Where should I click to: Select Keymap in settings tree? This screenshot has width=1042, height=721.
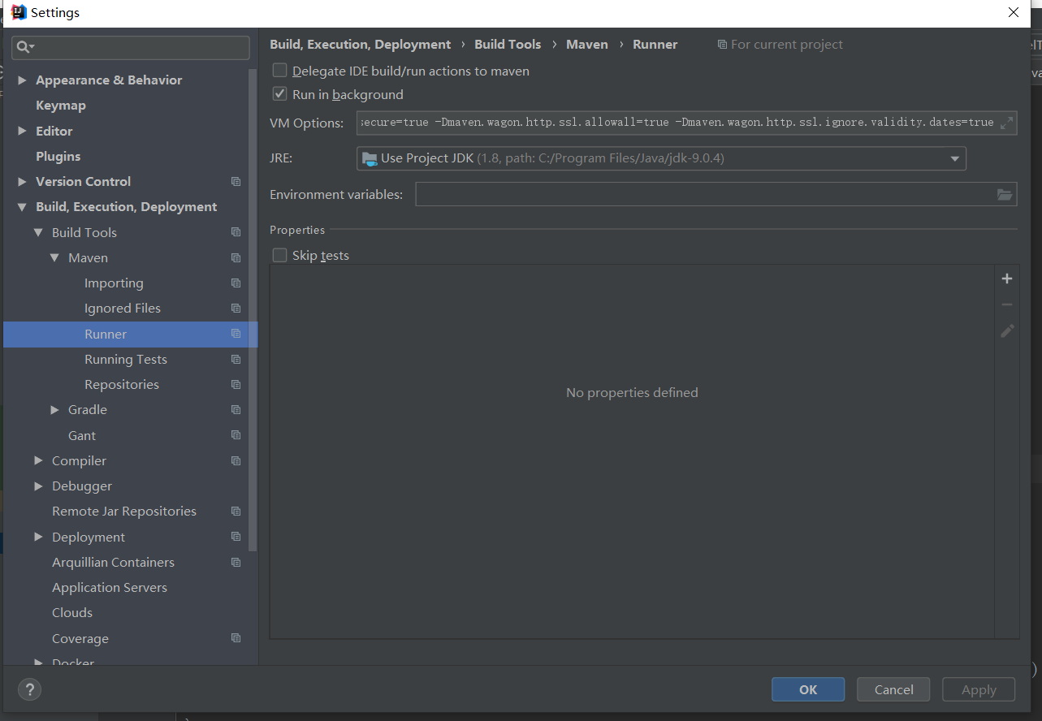point(61,106)
